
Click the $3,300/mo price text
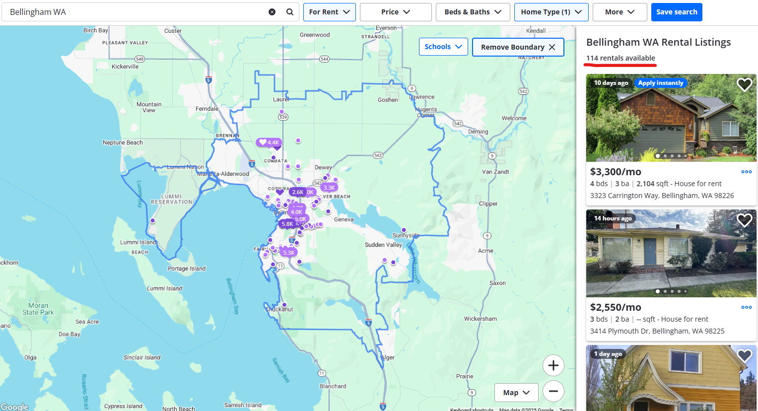click(616, 172)
